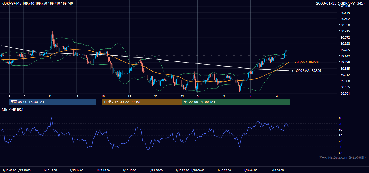Click hour marker 10 below price chart
Screen dimensions: 369x173
[24, 96]
